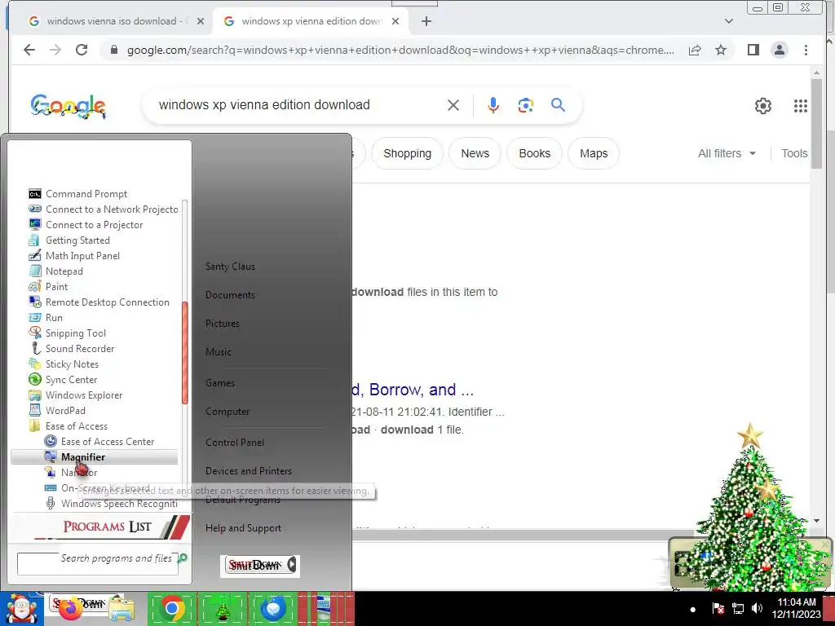The image size is (835, 626).
Task: Click the Shut Down button
Action: click(x=255, y=565)
